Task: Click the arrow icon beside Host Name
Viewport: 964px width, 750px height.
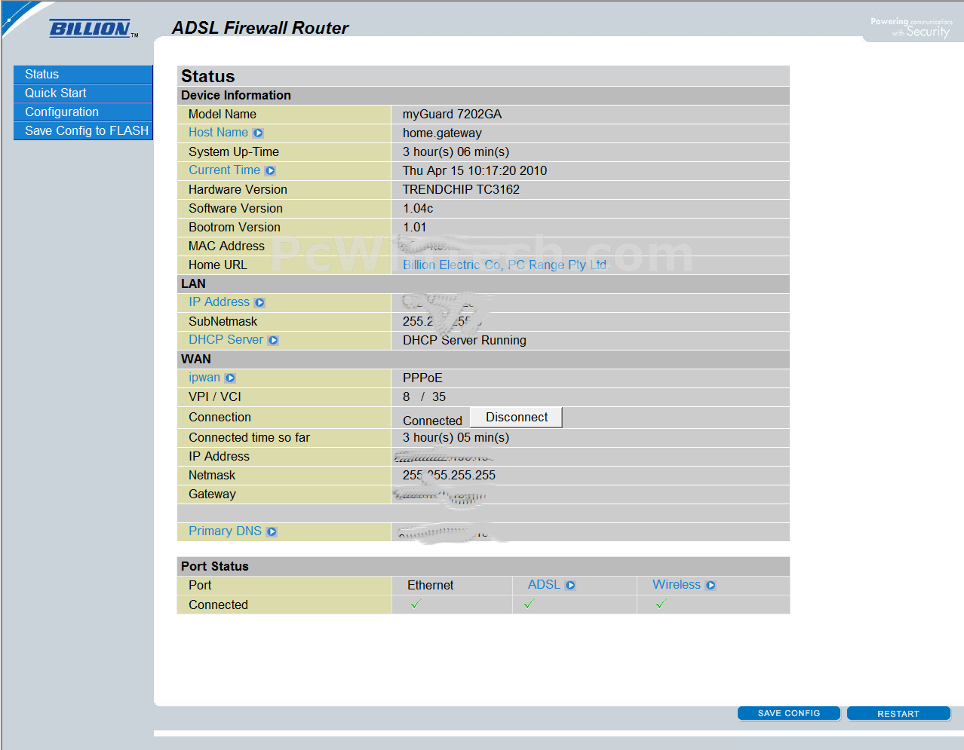Action: pos(258,133)
